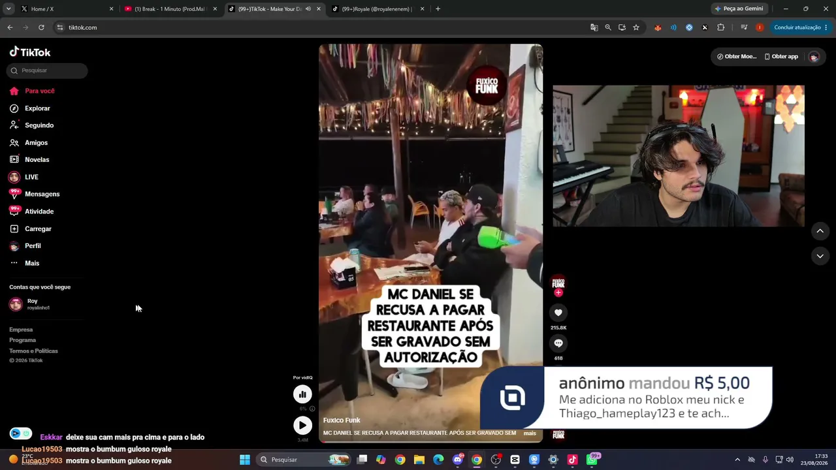Image resolution: width=836 pixels, height=470 pixels.
Task: Go to the Para você feed
Action: pyautogui.click(x=32, y=91)
